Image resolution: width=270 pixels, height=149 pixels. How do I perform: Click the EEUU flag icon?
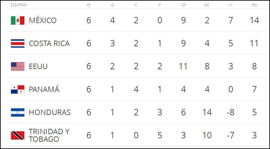click(17, 66)
